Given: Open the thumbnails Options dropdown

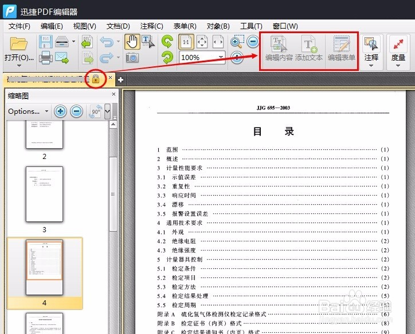Looking at the screenshot, I should (28, 111).
